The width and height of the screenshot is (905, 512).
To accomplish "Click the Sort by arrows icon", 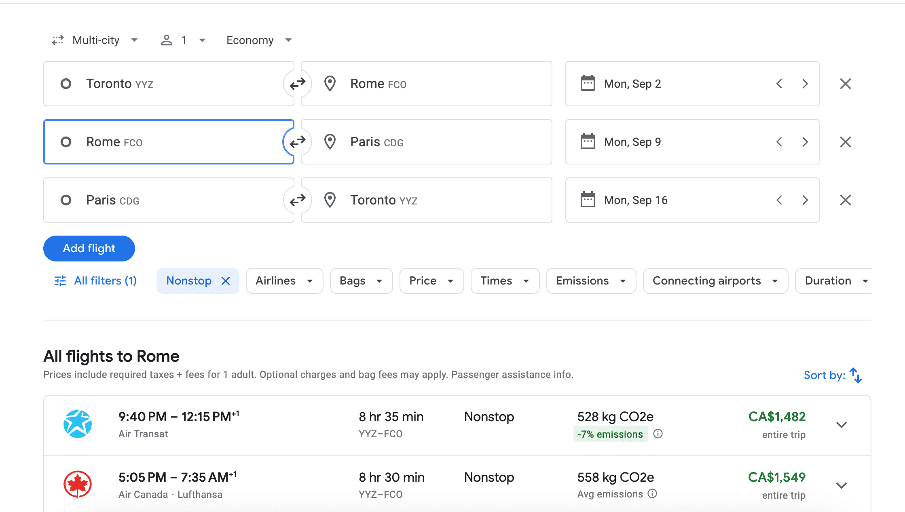I will point(855,375).
